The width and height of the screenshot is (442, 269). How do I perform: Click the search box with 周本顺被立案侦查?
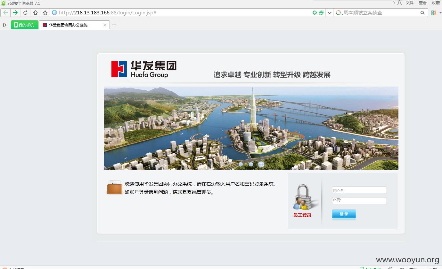[381, 13]
